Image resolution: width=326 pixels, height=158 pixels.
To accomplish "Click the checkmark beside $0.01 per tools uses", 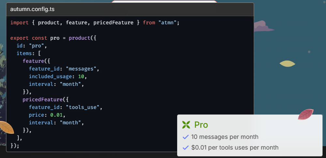I will (x=186, y=148).
